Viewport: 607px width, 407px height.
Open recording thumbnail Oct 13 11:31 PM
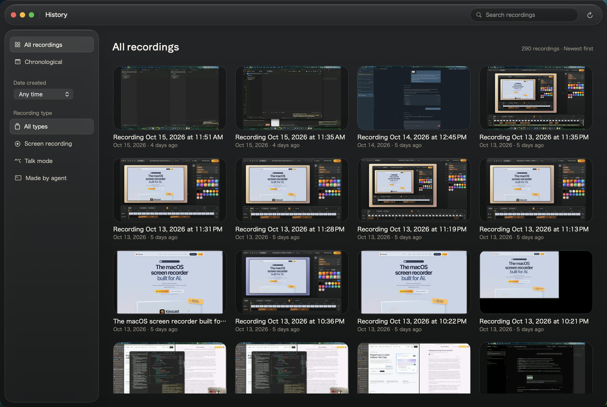pos(170,190)
